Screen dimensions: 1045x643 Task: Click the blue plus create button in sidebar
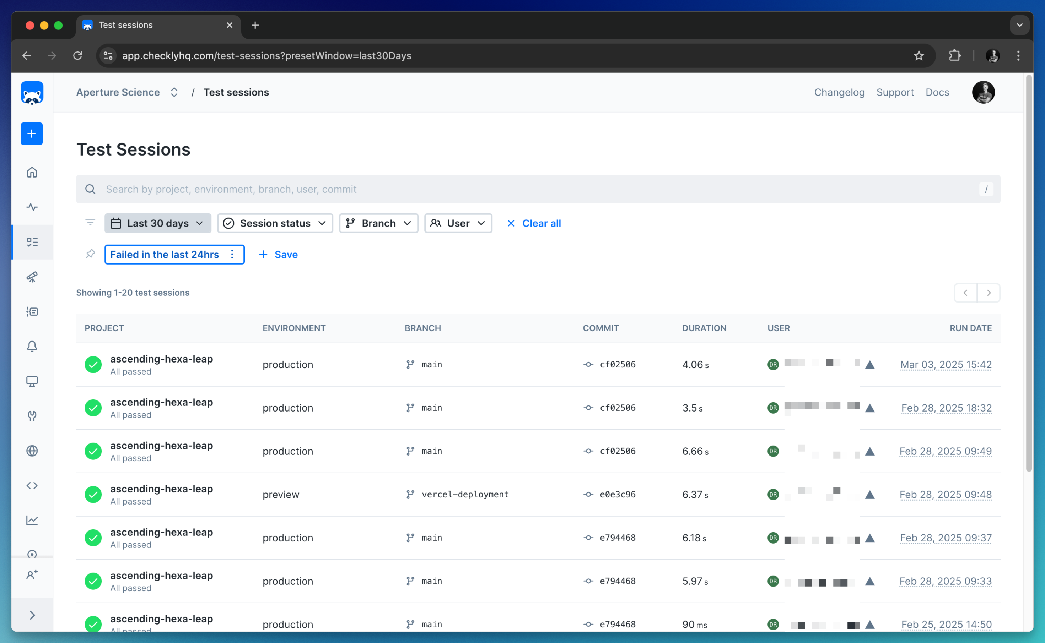coord(32,134)
